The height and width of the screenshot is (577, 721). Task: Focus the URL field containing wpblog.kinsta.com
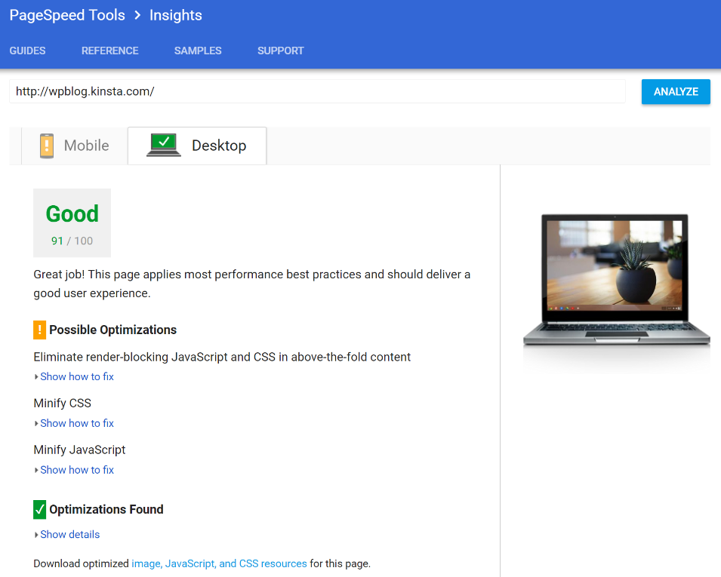[x=317, y=91]
